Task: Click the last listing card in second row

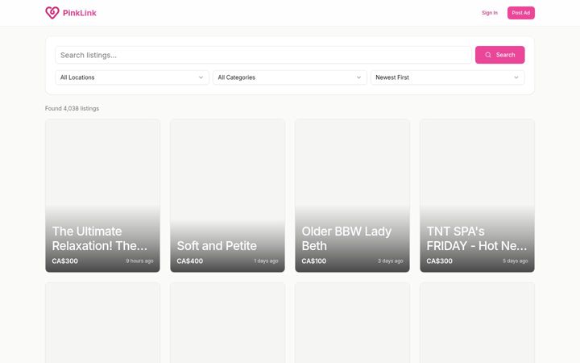Action: pyautogui.click(x=477, y=323)
